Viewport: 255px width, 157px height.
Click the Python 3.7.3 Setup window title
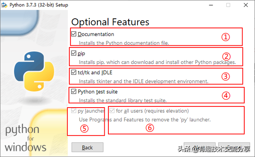39,5
